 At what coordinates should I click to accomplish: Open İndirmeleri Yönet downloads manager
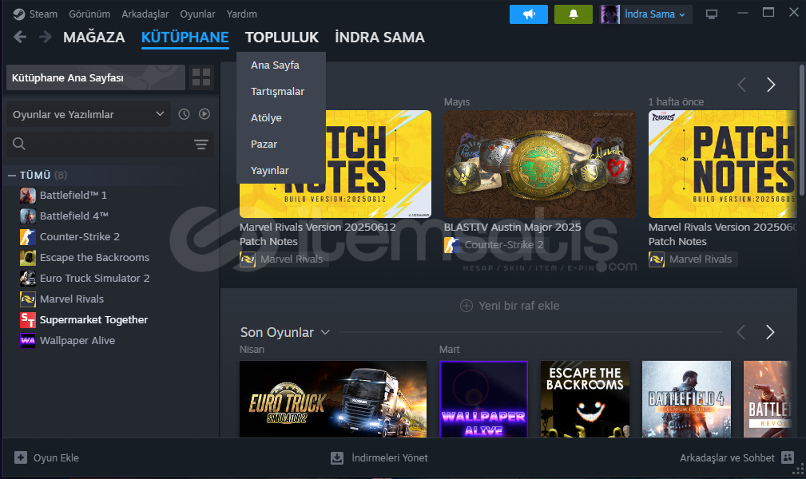(x=390, y=458)
